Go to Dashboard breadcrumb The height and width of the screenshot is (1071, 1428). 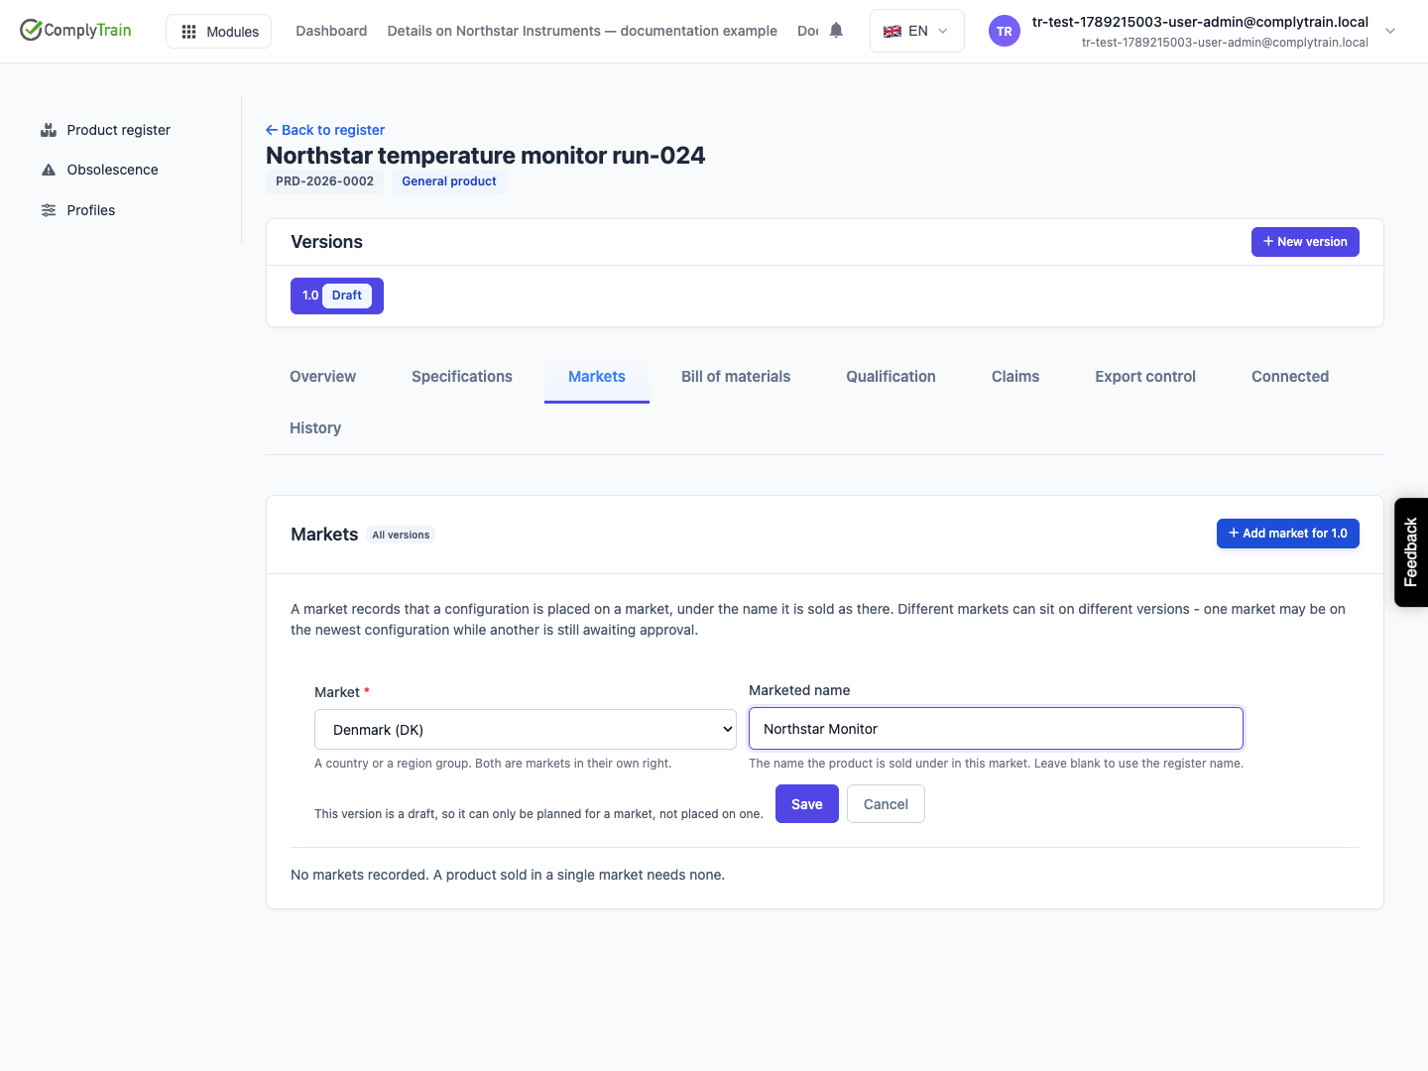[x=331, y=31]
